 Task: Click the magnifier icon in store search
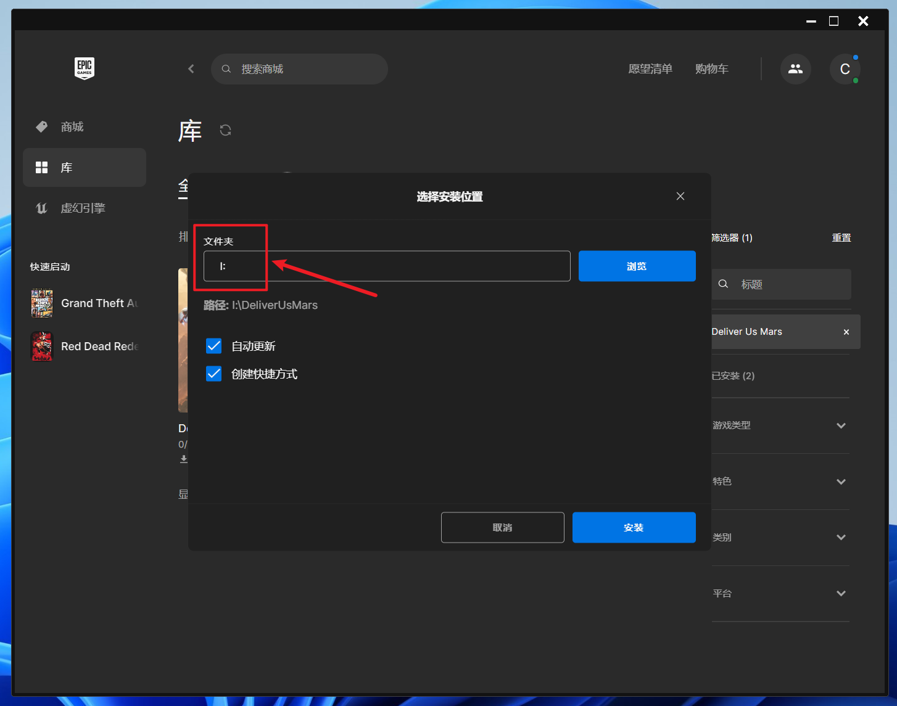pos(226,69)
